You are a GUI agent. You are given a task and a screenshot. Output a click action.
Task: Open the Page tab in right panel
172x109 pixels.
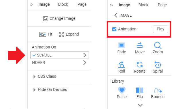[x=162, y=5]
